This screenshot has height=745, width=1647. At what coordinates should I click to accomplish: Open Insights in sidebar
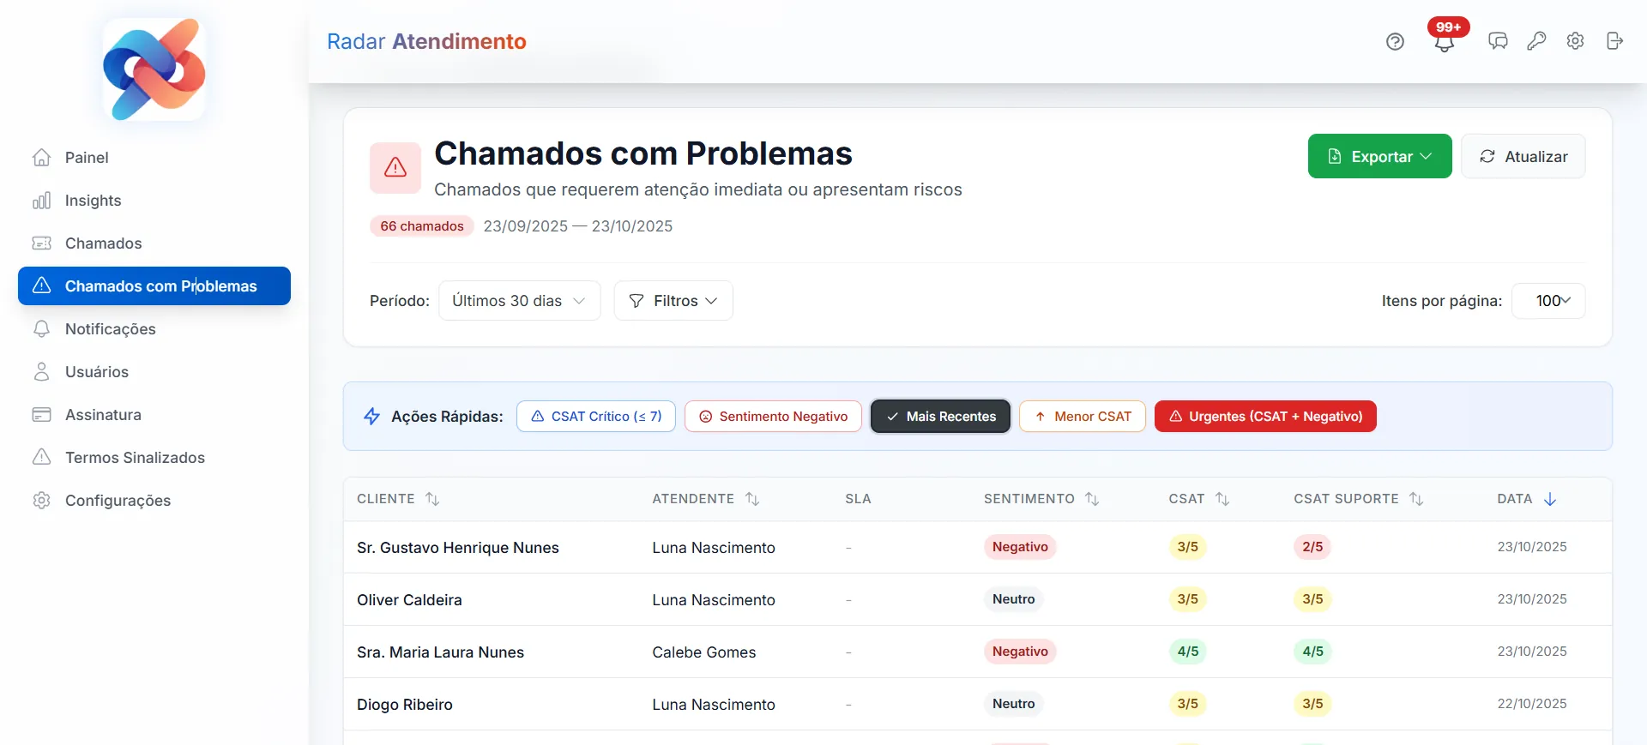tap(154, 201)
